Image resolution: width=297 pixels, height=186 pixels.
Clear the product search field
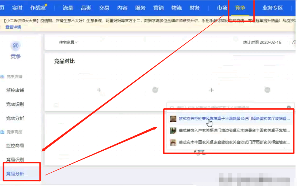click(289, 107)
